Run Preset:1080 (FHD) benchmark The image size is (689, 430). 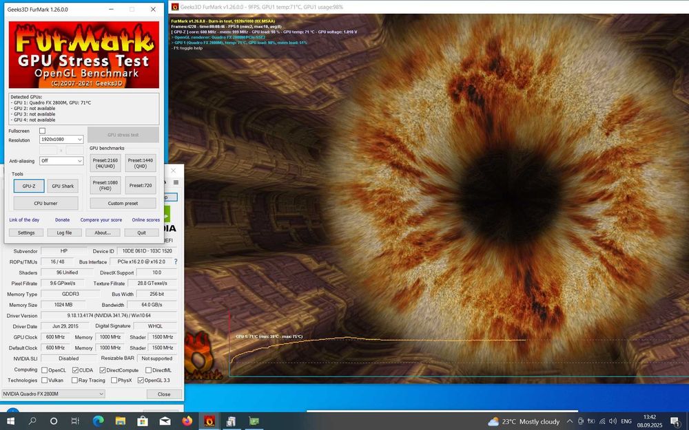point(105,185)
